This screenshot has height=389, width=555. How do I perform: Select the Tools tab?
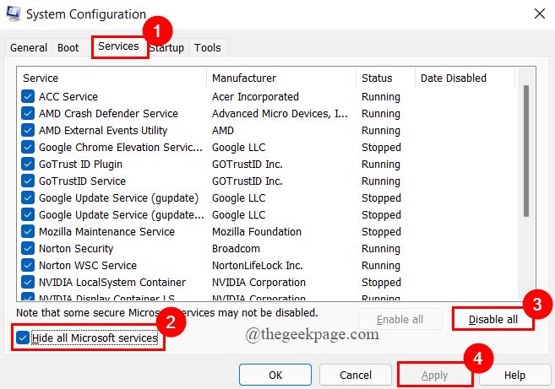coord(208,48)
